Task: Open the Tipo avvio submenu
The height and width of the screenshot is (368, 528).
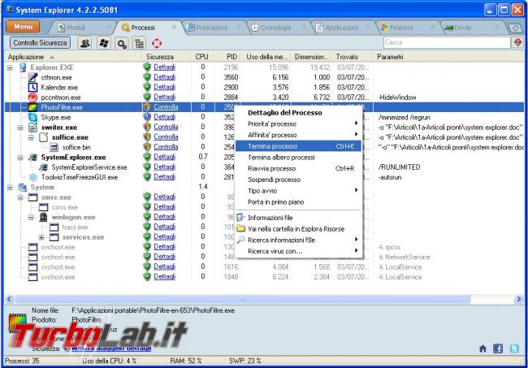Action: pos(298,191)
